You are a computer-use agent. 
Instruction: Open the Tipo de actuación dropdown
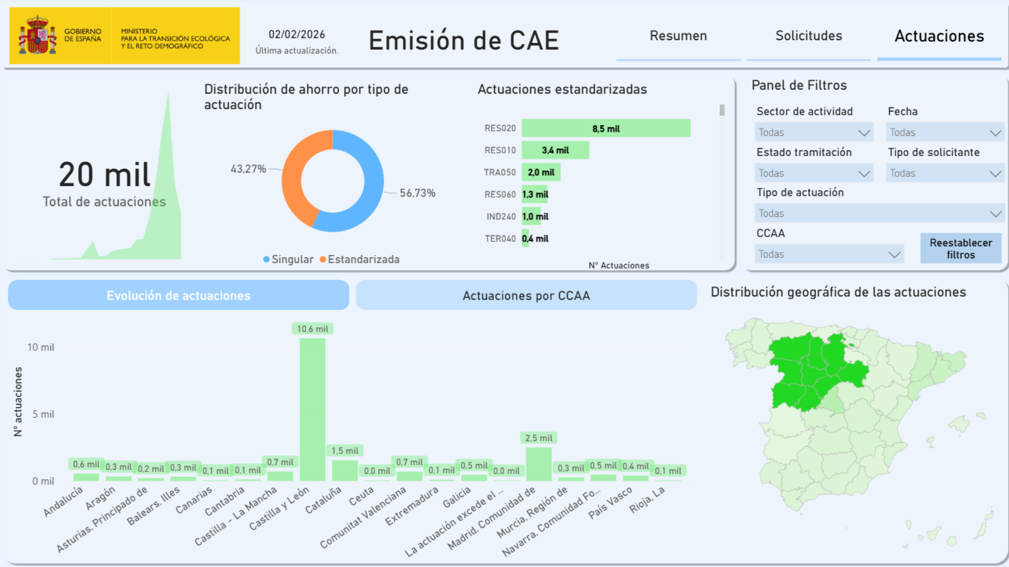point(878,213)
